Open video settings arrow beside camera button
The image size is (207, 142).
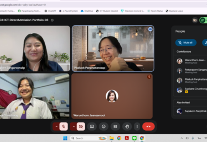[74, 126]
